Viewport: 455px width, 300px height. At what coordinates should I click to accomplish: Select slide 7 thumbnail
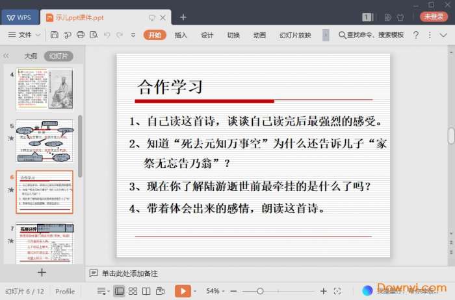click(x=44, y=243)
